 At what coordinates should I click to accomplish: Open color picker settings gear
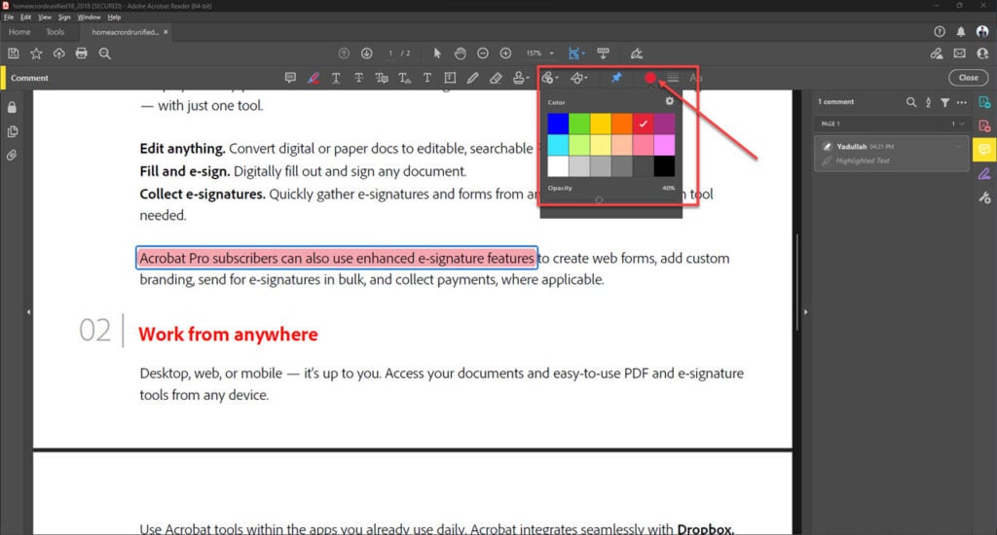click(669, 101)
